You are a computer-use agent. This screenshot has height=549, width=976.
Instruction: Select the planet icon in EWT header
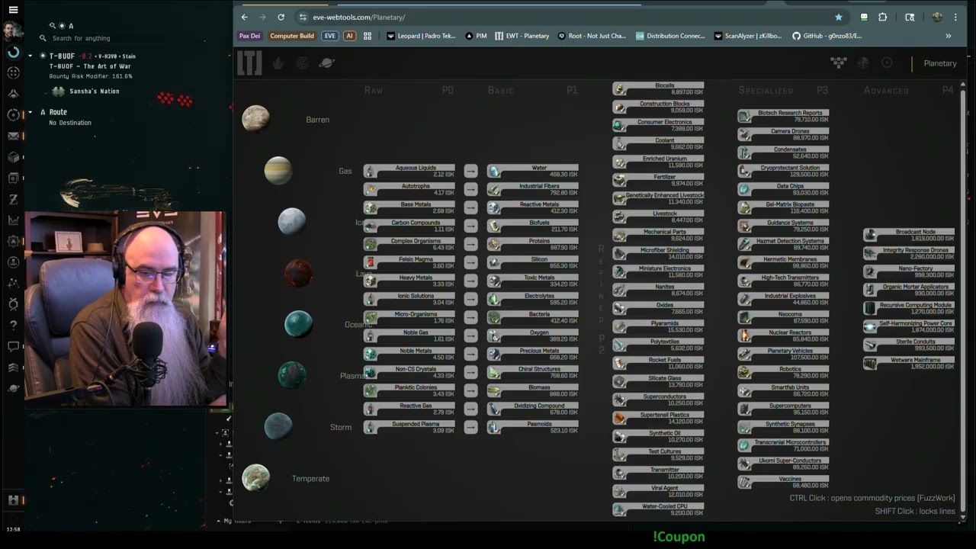coord(327,63)
